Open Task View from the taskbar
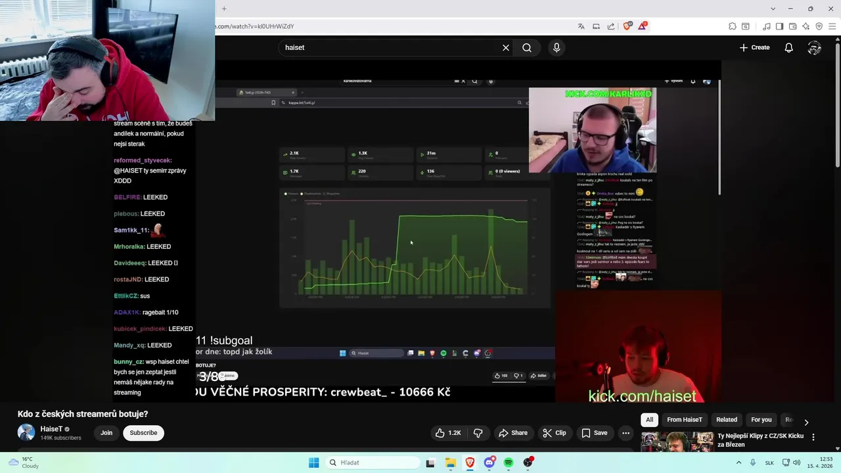Image resolution: width=841 pixels, height=473 pixels. click(430, 462)
